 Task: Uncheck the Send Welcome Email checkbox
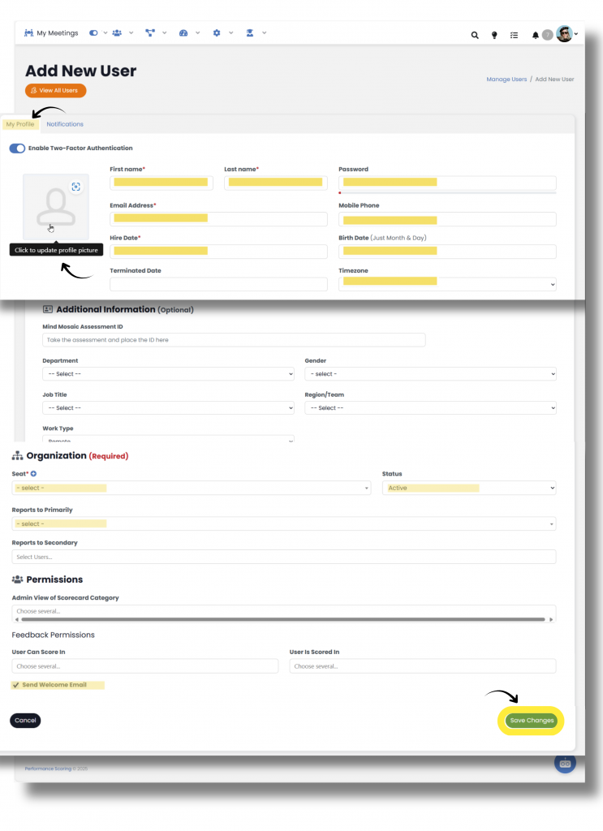click(15, 685)
